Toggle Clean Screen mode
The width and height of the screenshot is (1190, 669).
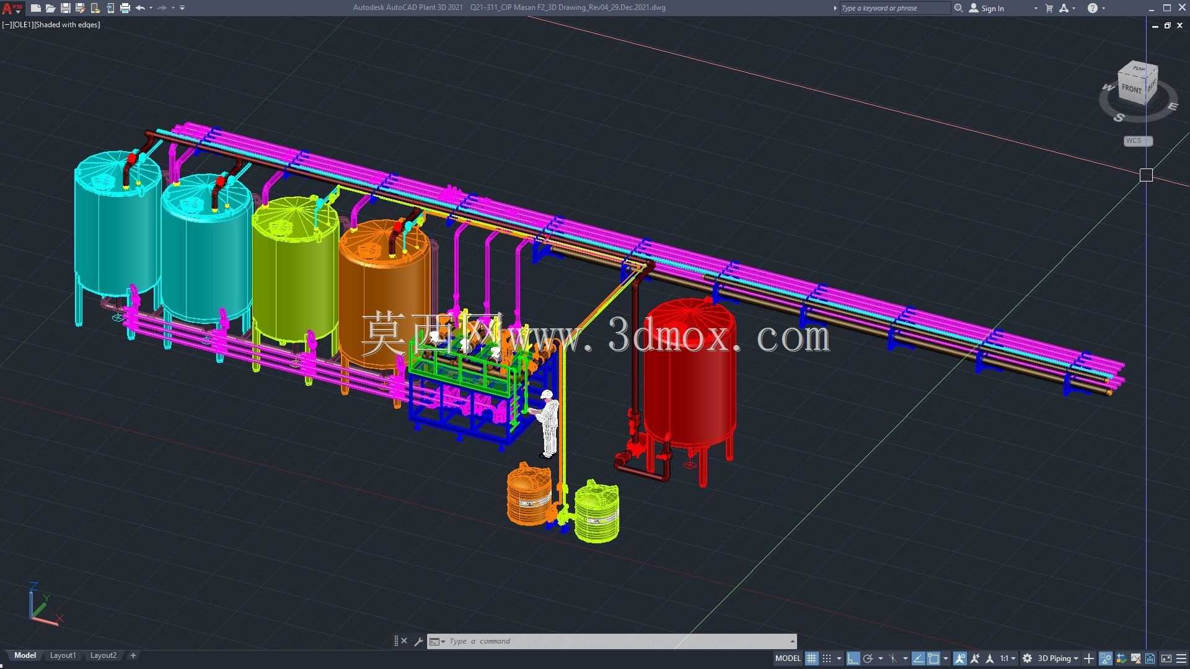click(1166, 658)
